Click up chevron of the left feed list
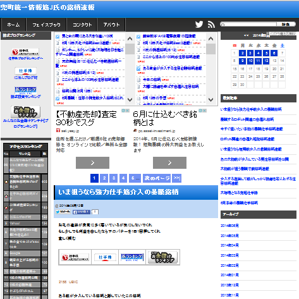The width and height of the screenshot is (299, 299). (x=130, y=39)
